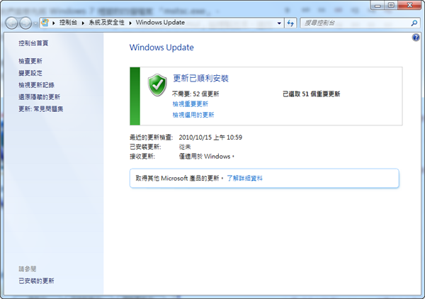Click the green shield checkmark icon

pos(157,85)
